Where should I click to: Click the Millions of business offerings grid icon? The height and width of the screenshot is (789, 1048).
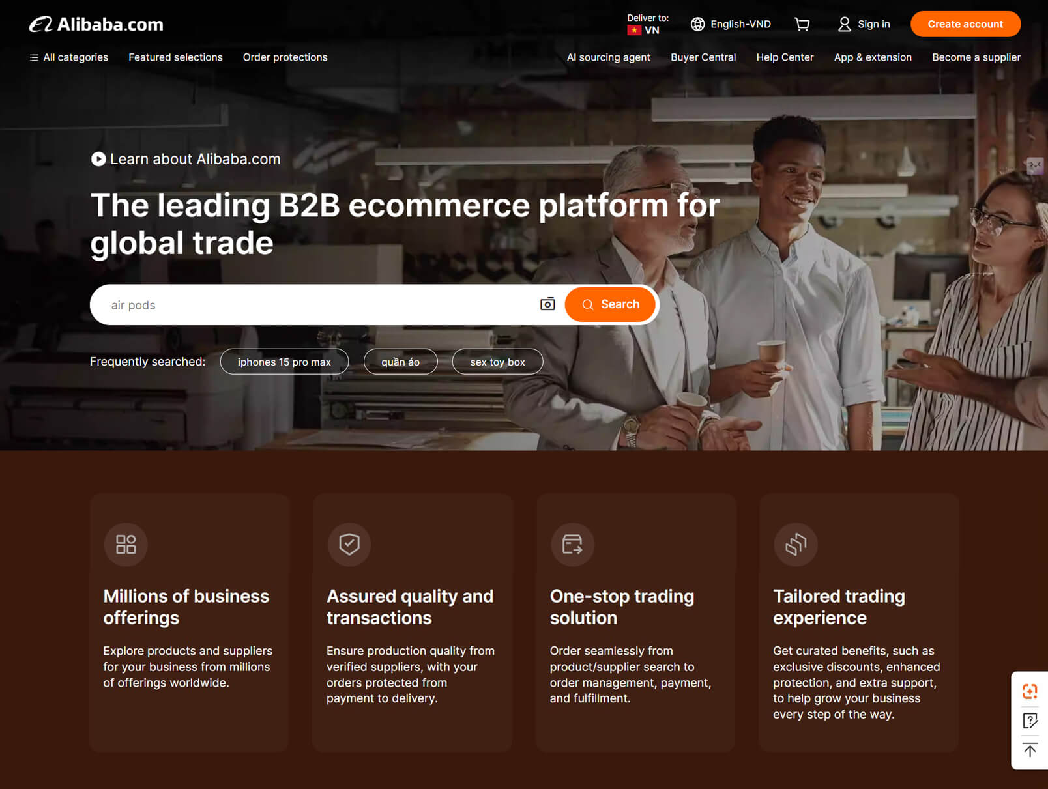point(126,544)
